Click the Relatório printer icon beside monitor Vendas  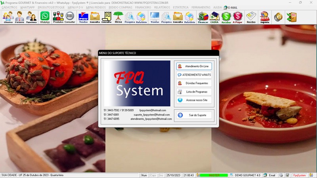[x=141, y=17]
